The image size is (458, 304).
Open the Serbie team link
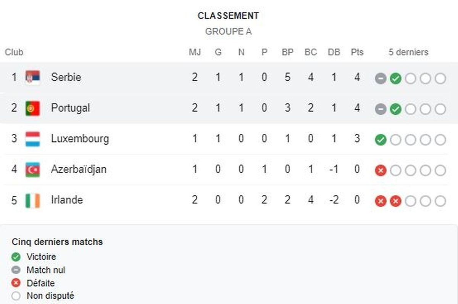coord(66,77)
